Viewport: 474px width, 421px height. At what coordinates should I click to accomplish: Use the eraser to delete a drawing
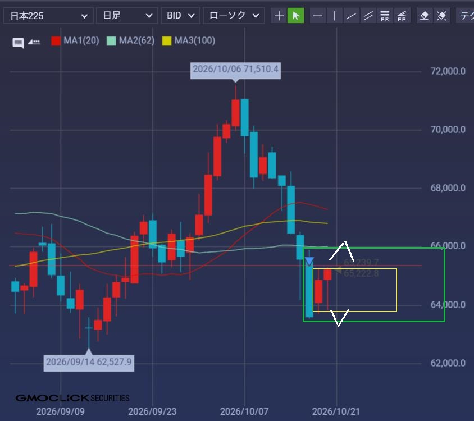click(x=425, y=15)
